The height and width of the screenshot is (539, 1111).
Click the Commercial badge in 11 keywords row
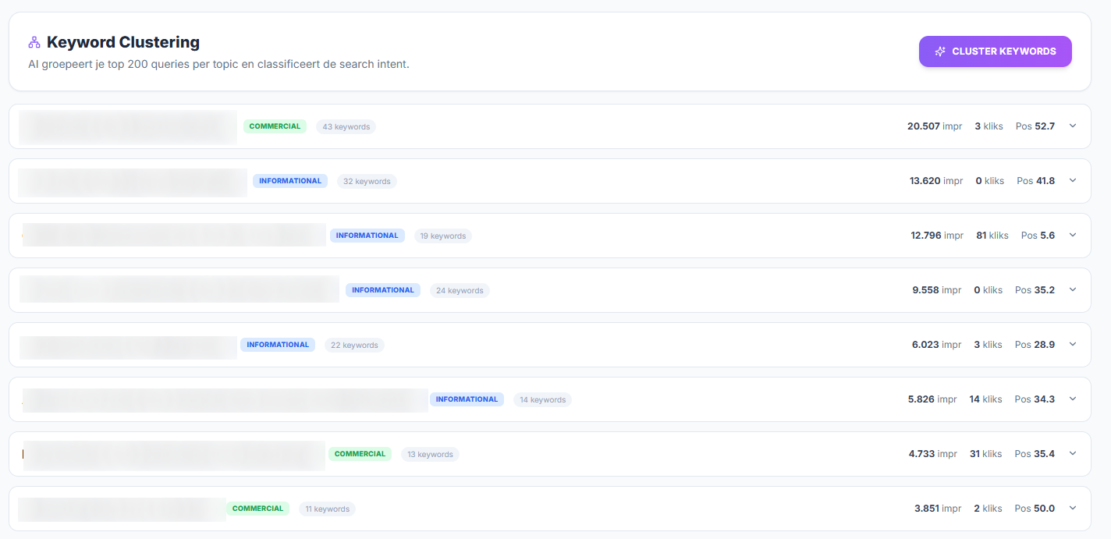(257, 509)
